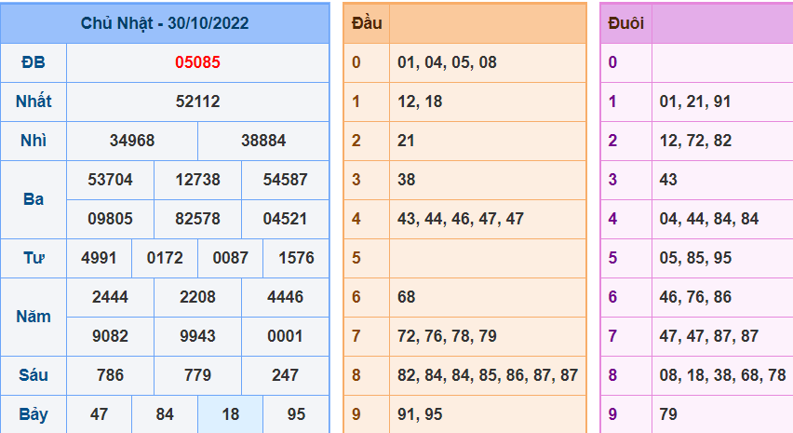Click the Năm prize number 2444

(x=110, y=297)
